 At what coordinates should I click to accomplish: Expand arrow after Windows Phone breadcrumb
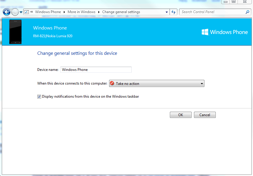click(x=64, y=12)
